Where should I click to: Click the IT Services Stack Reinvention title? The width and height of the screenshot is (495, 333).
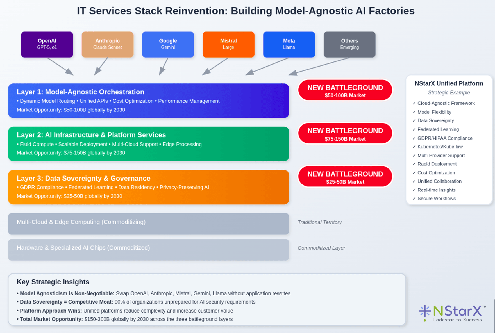[x=246, y=11]
